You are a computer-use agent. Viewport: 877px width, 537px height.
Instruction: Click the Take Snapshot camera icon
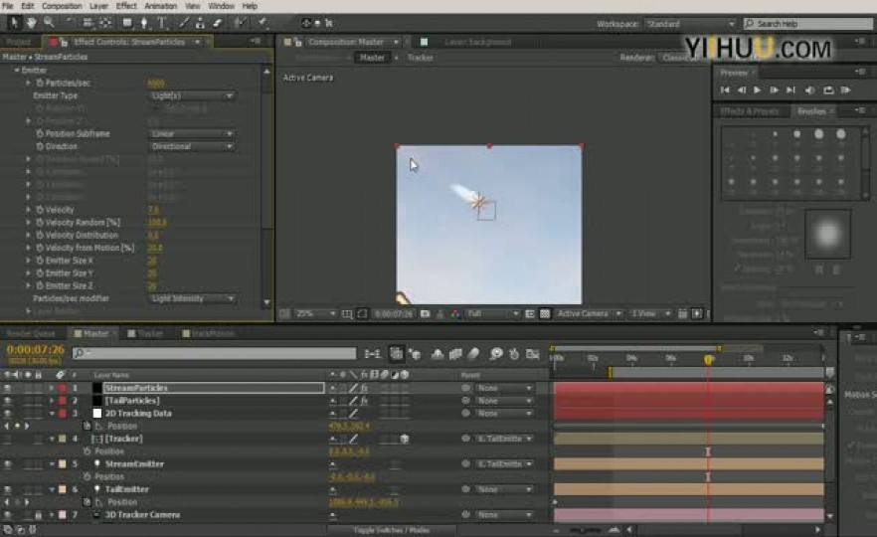coord(426,314)
